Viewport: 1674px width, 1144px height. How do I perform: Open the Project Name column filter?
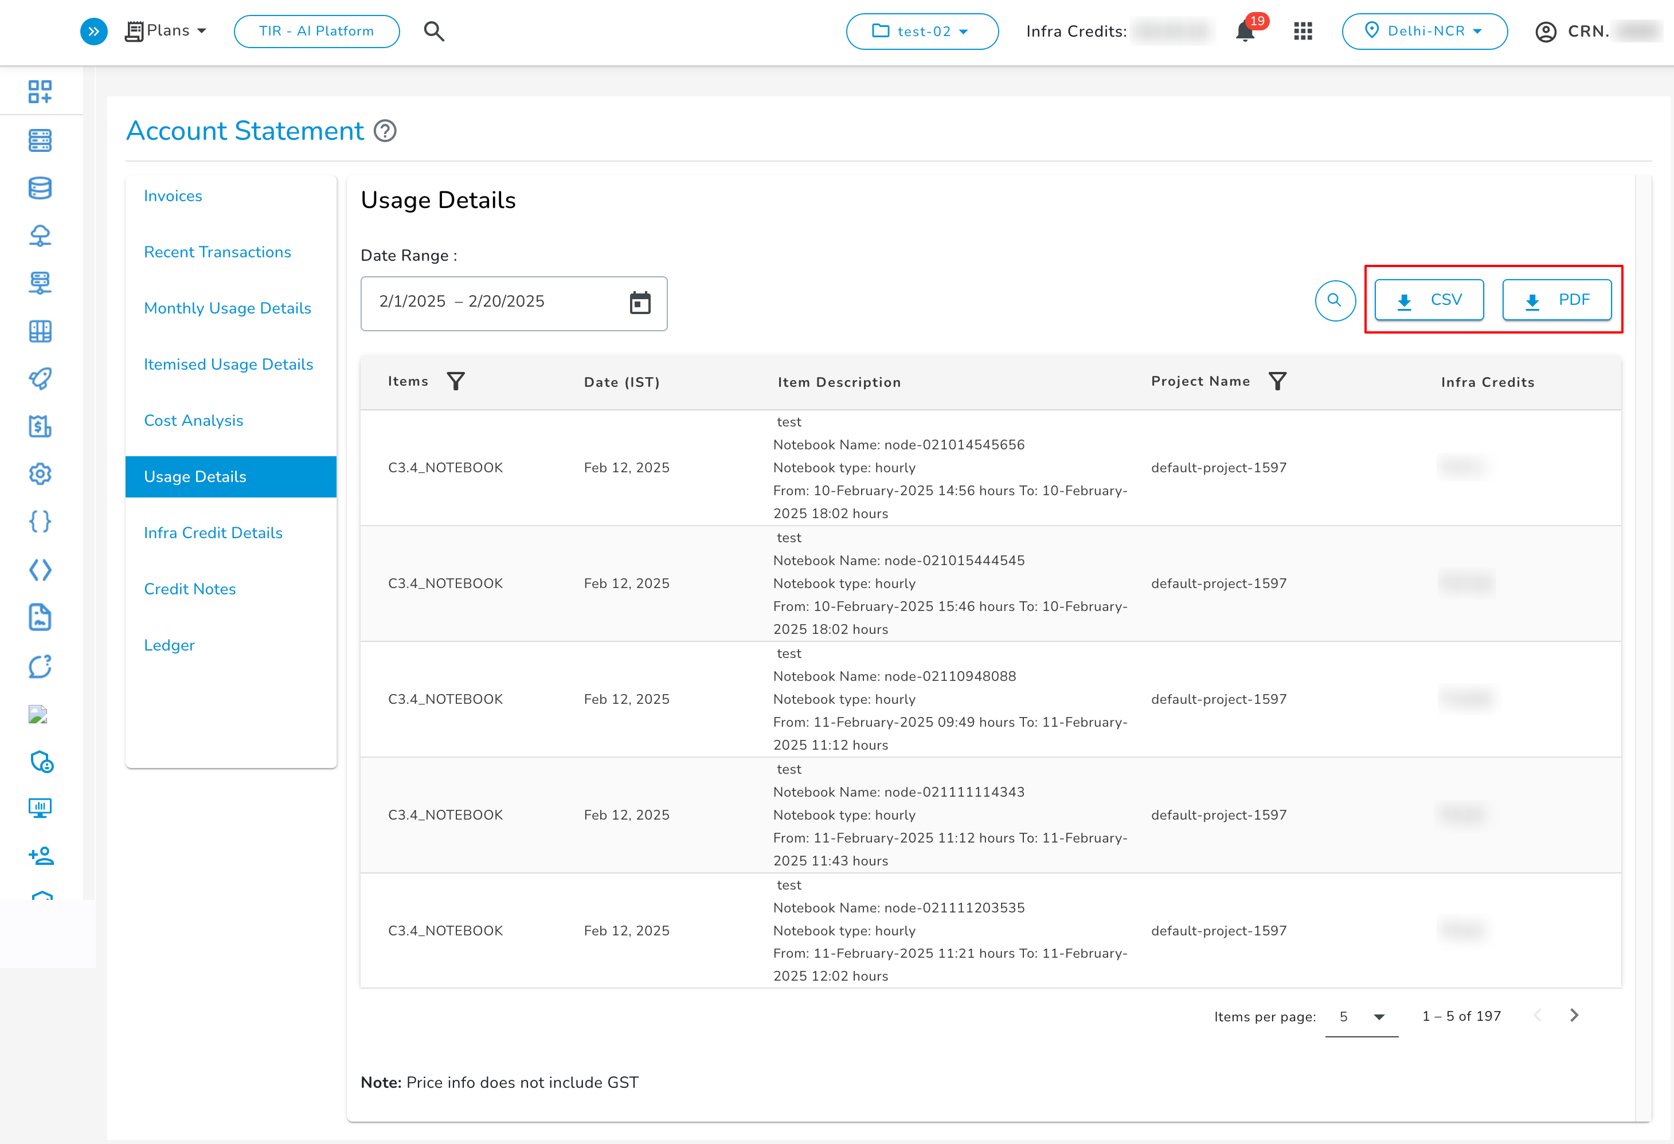[x=1278, y=381]
